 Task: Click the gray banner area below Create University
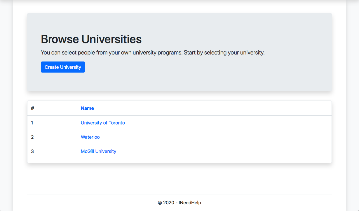click(x=179, y=82)
